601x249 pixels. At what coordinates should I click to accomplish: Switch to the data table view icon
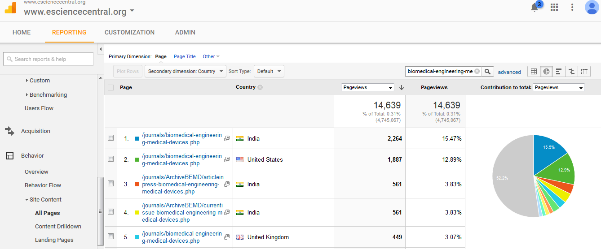[x=534, y=71]
